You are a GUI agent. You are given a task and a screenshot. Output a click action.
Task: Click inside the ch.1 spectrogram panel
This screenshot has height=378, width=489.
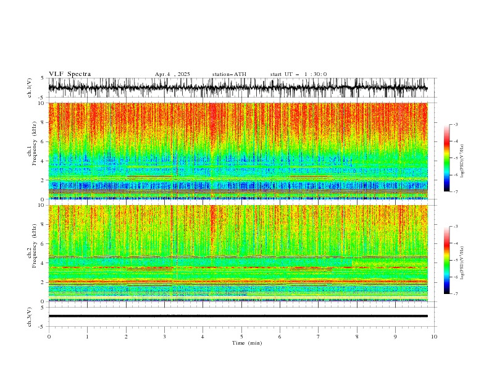click(238, 151)
